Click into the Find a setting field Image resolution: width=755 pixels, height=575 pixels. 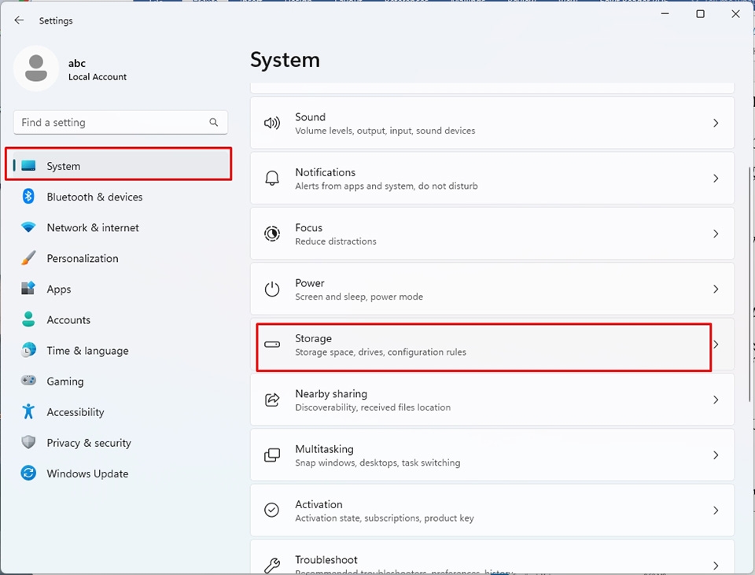pos(120,123)
